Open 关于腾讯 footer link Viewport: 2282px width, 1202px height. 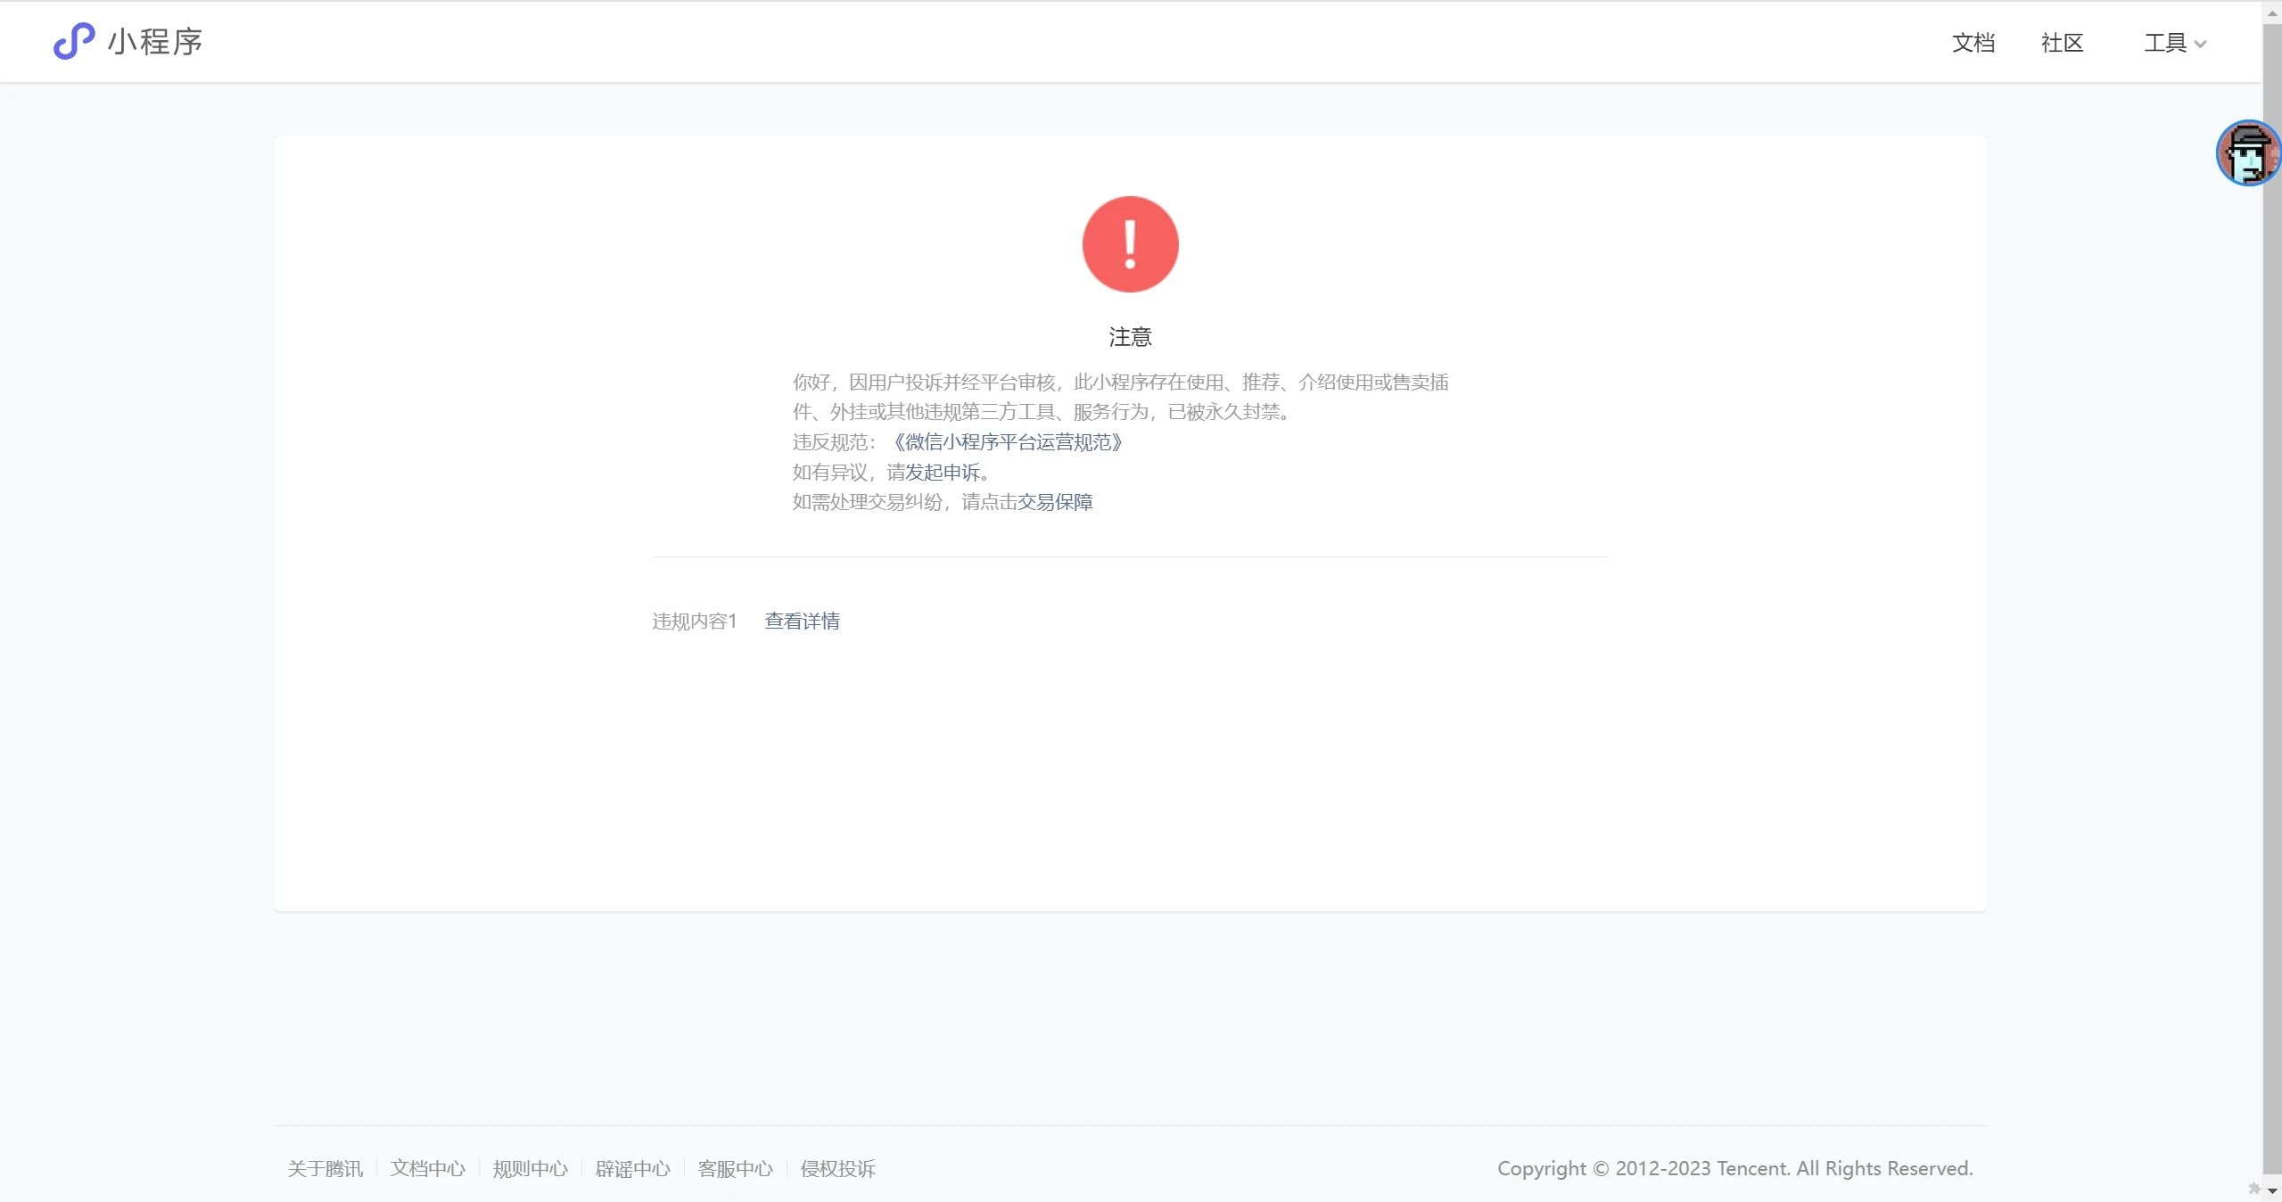pos(325,1168)
